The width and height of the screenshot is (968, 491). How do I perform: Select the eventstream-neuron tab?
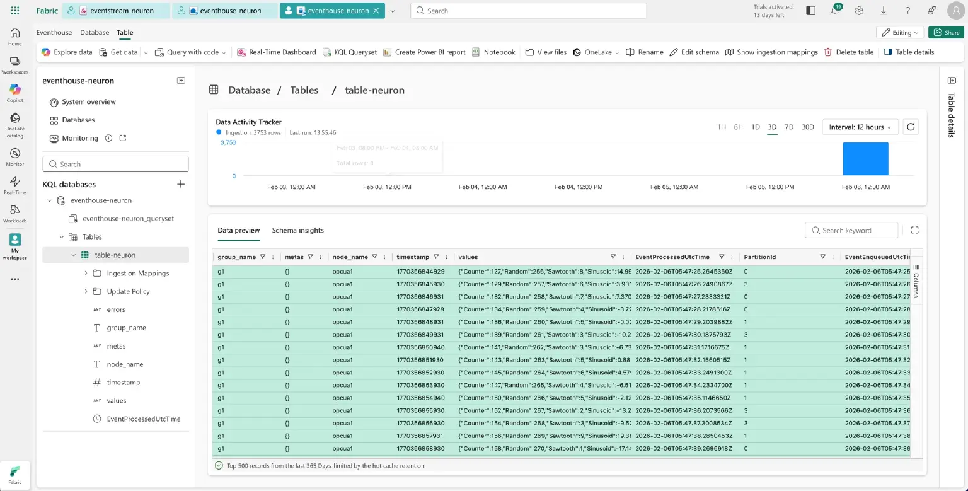pyautogui.click(x=117, y=11)
